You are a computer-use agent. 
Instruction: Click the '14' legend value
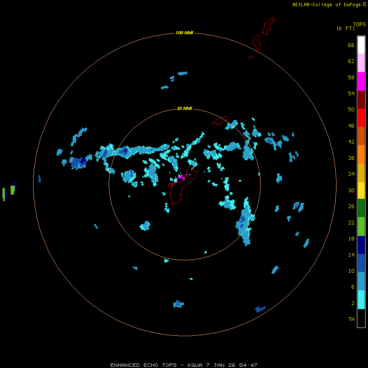351,255
